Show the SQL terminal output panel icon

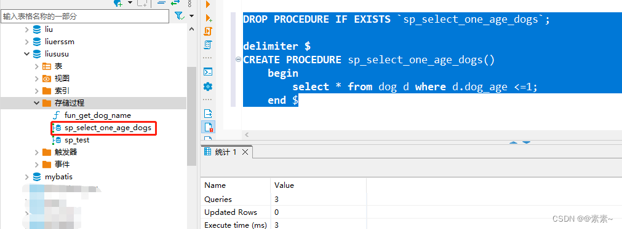point(208,72)
